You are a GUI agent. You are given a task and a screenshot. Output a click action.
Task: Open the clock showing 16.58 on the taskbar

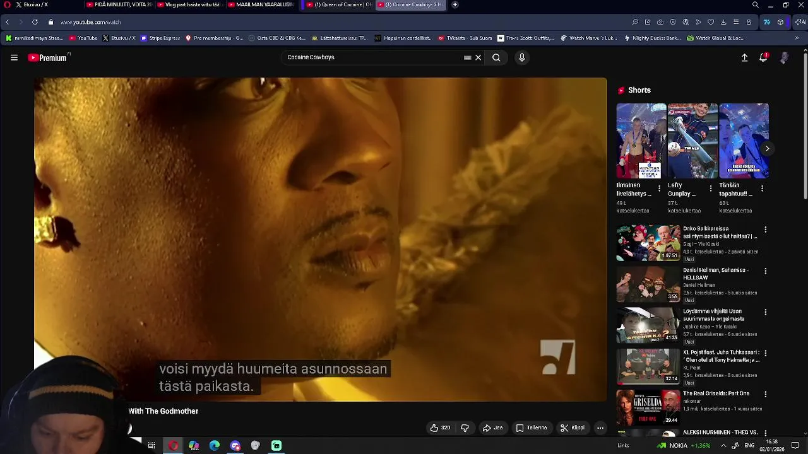(772, 446)
